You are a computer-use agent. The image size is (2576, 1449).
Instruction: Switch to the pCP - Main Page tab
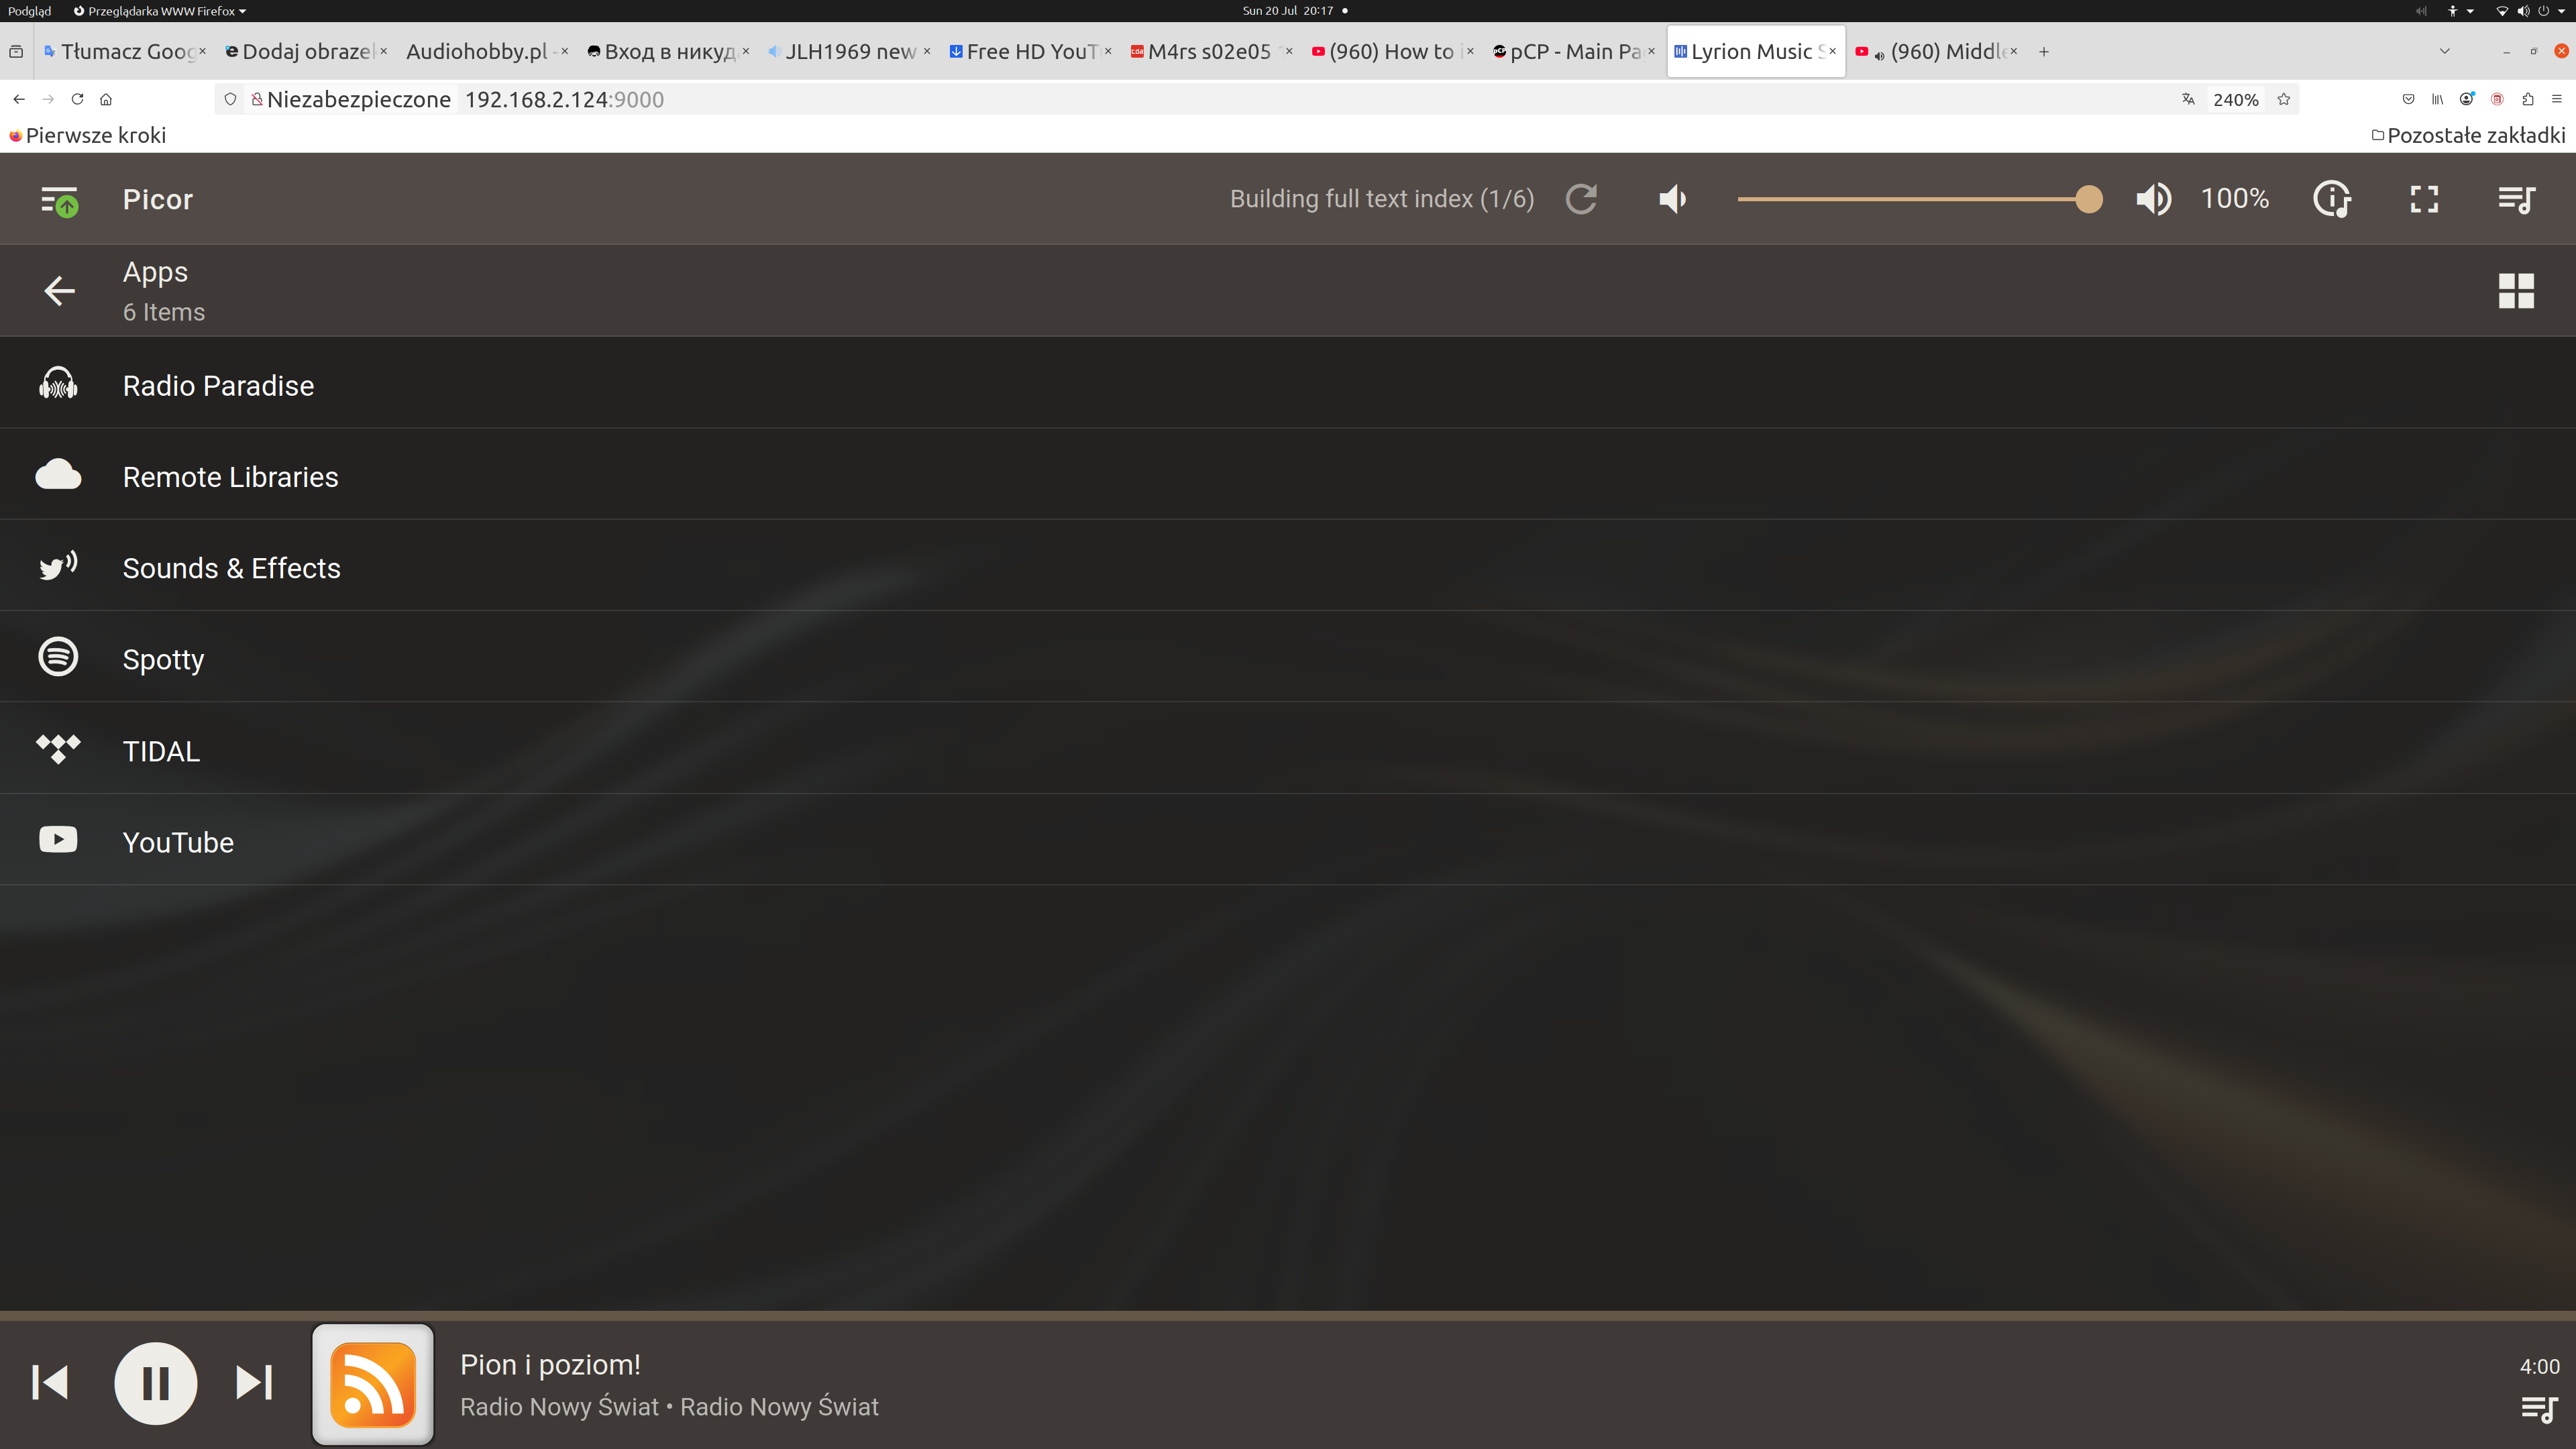coord(1573,52)
